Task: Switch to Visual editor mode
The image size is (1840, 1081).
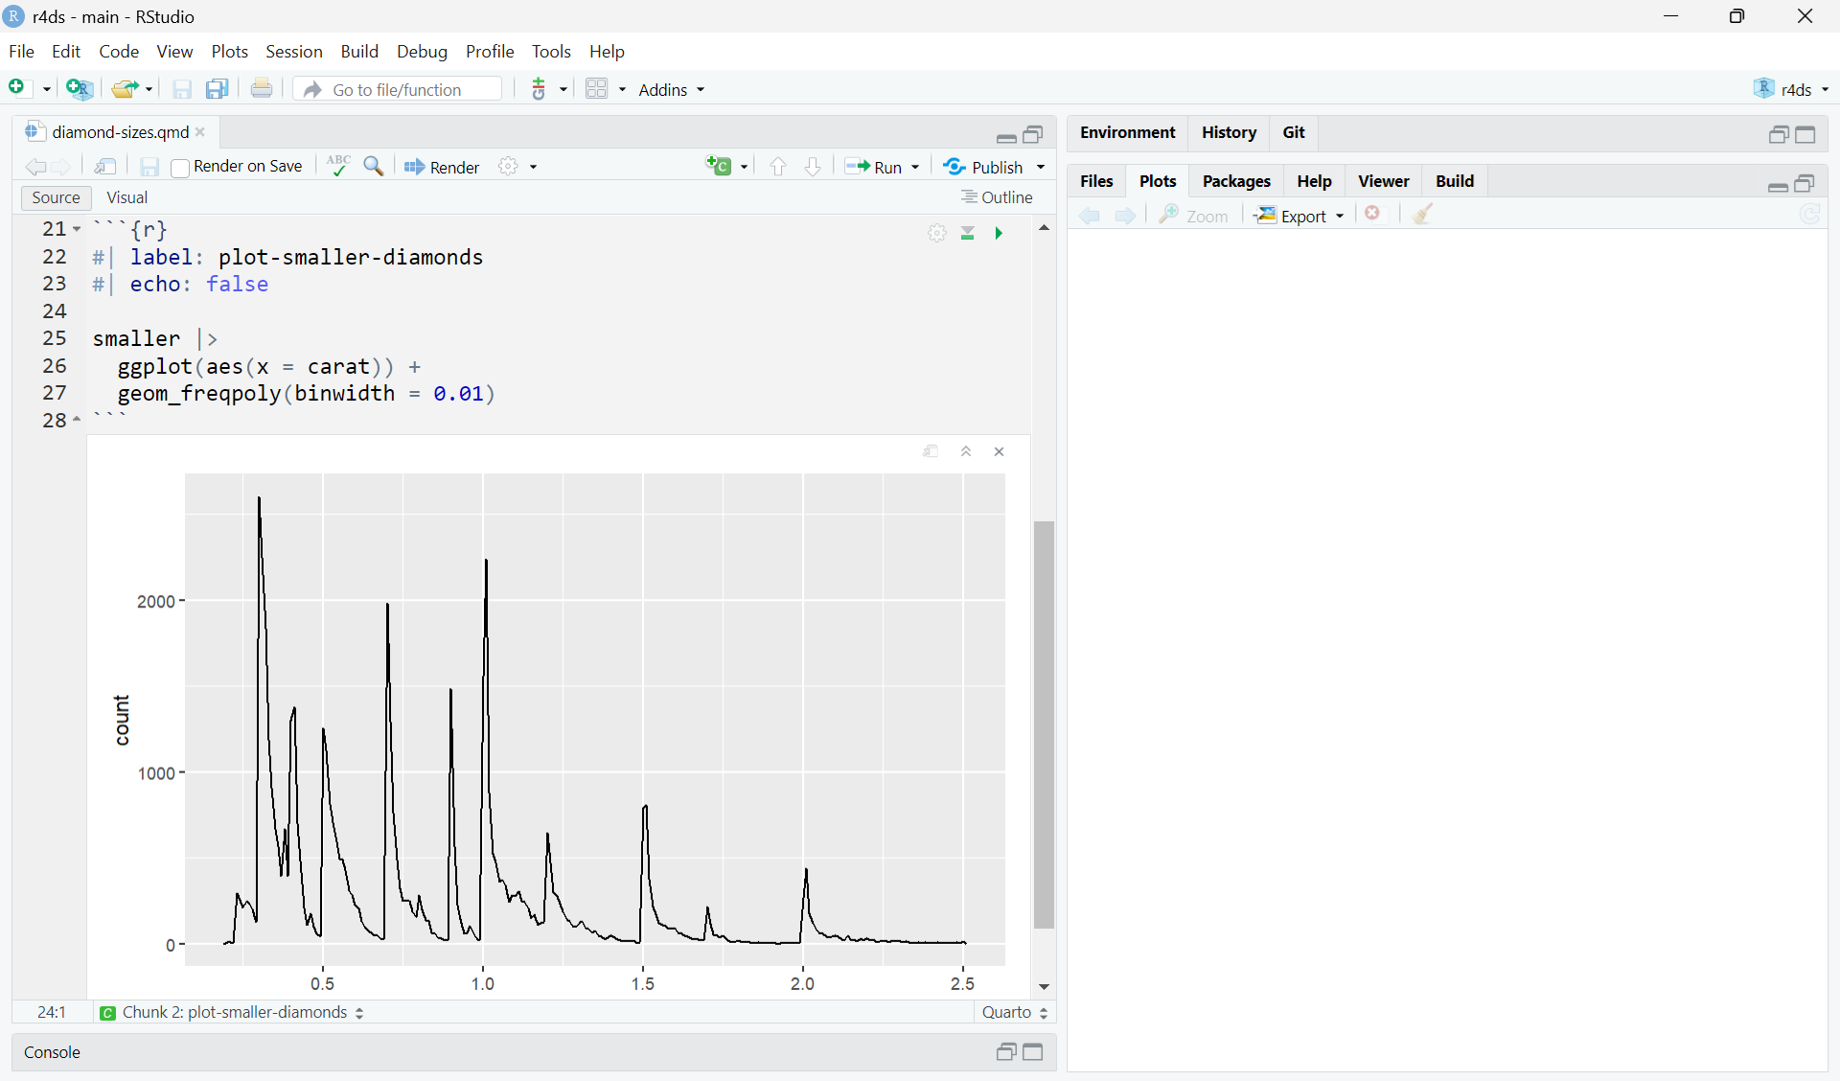Action: pos(127,197)
